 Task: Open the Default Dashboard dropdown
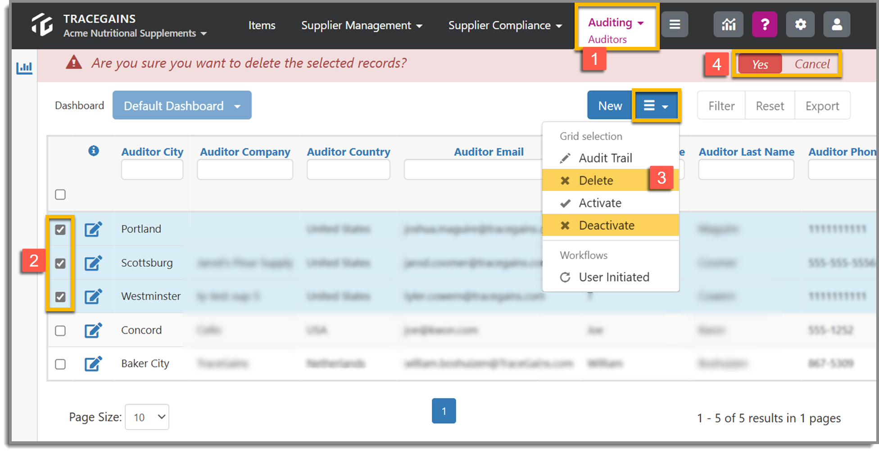click(182, 105)
